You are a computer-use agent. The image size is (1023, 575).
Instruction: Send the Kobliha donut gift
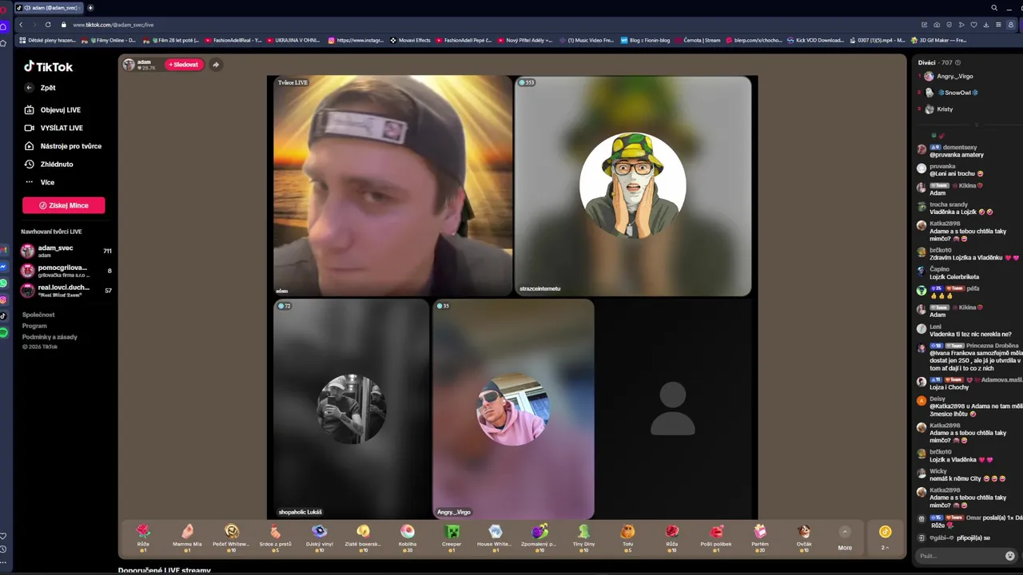(408, 537)
